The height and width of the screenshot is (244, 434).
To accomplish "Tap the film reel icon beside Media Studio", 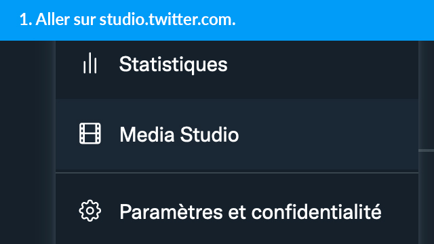I will coord(90,134).
